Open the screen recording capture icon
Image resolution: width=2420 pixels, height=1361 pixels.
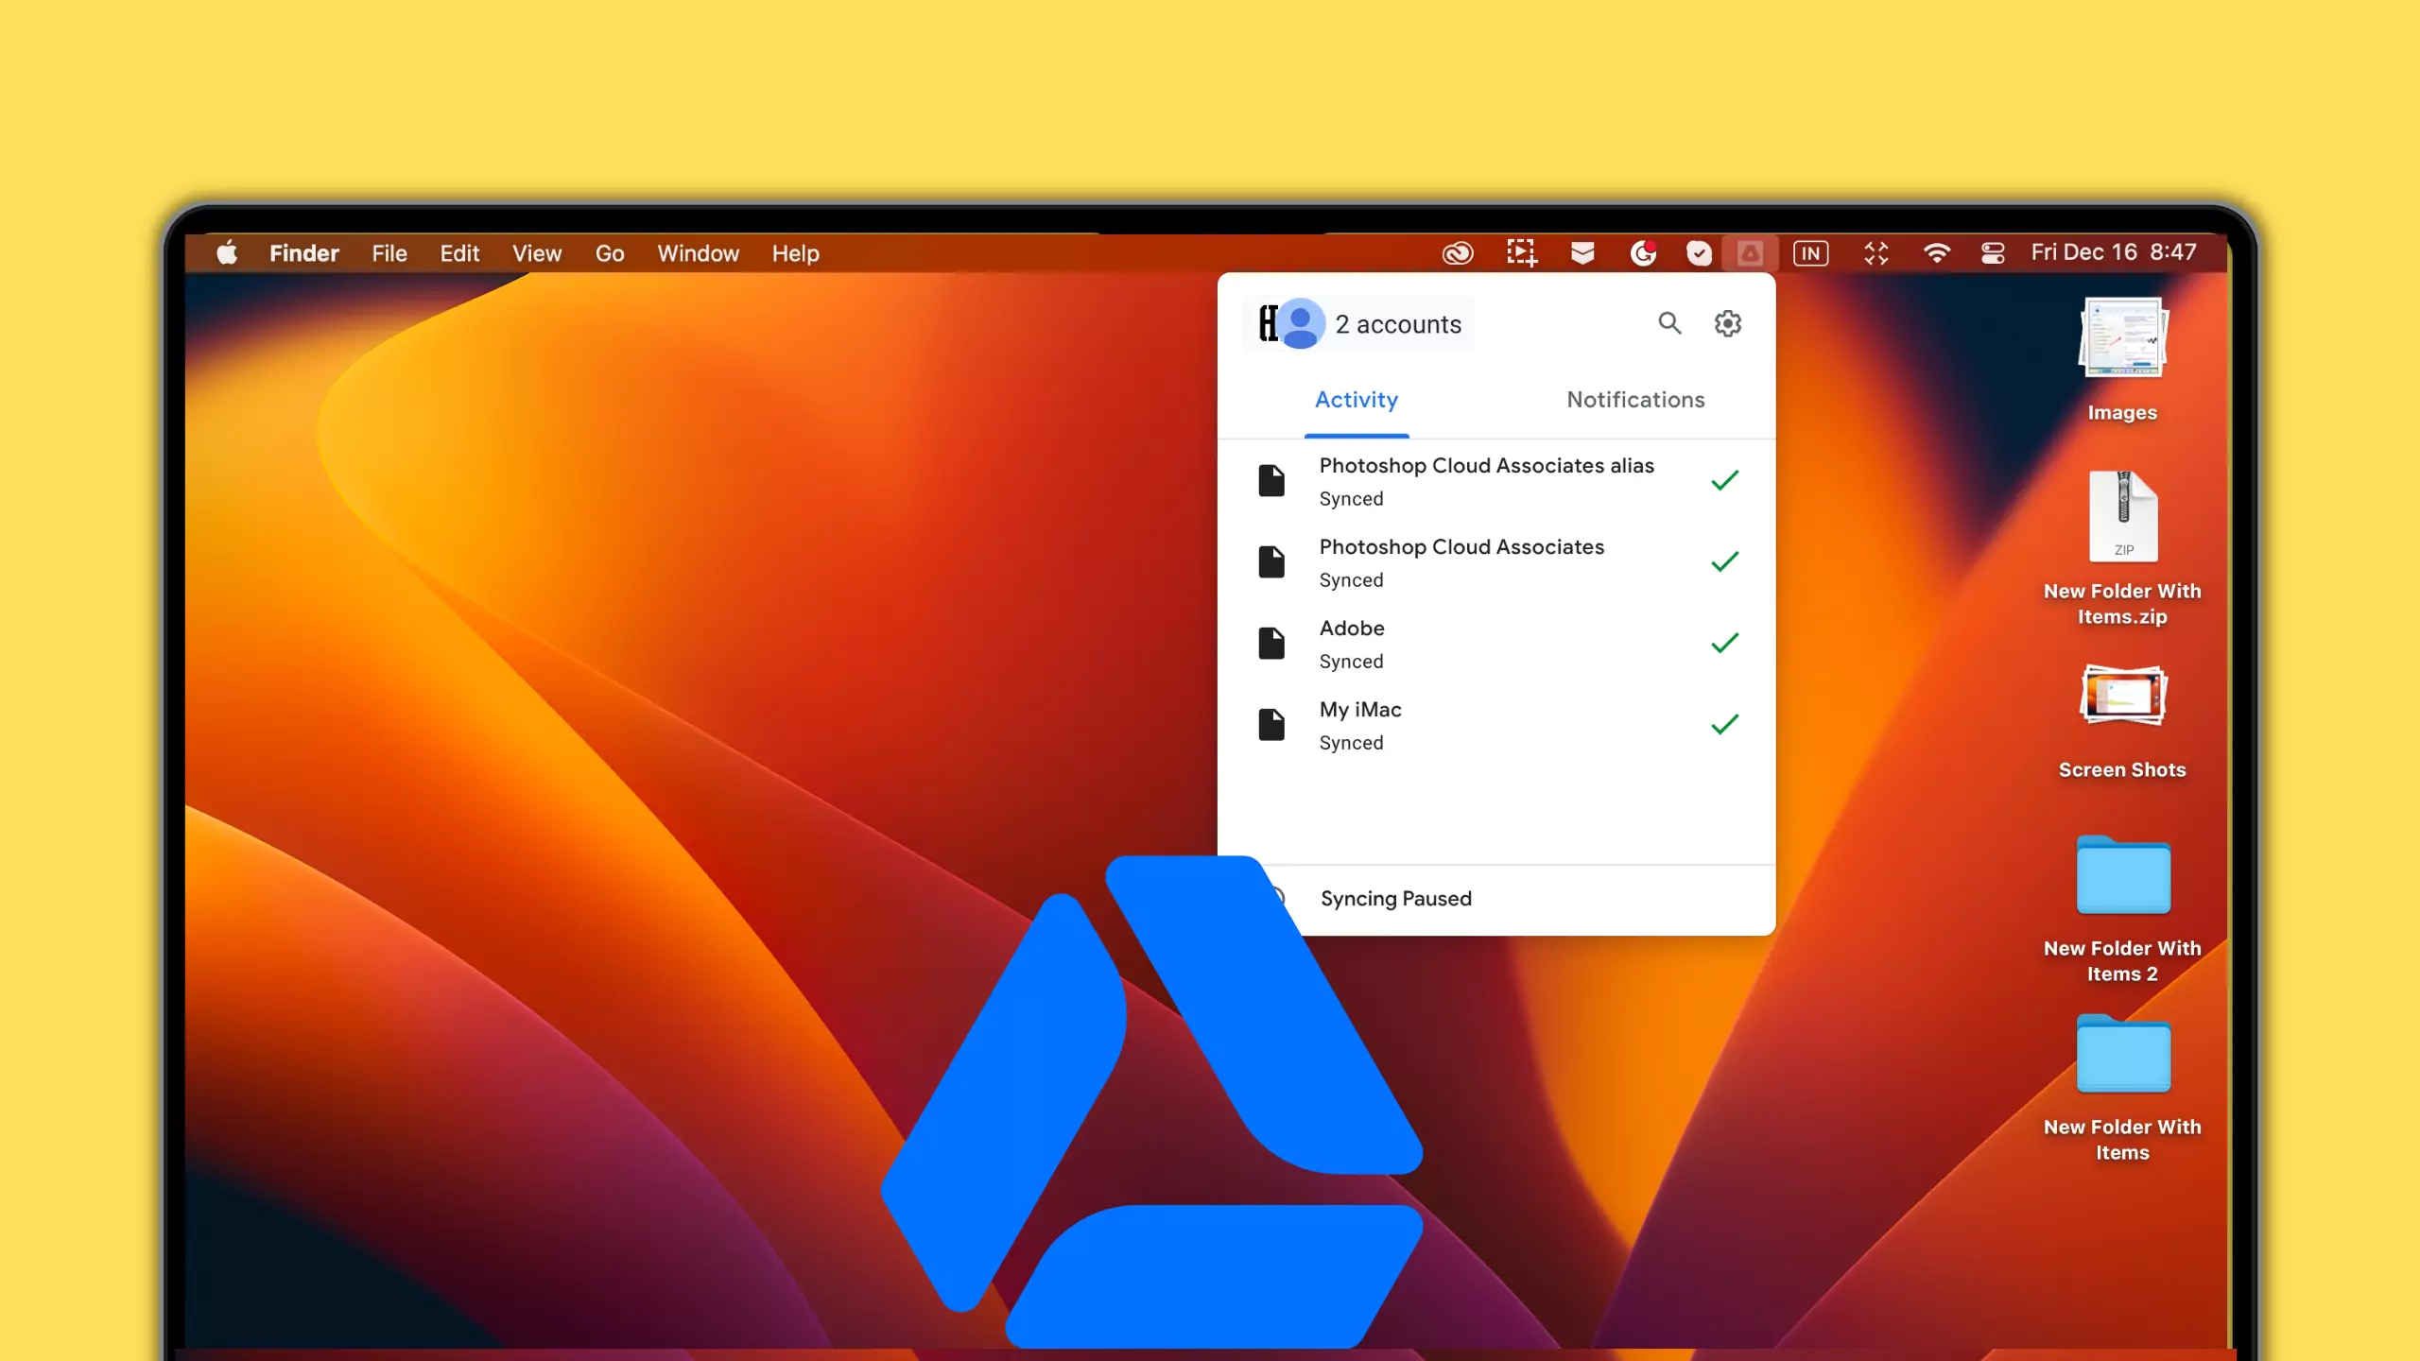pos(1521,252)
